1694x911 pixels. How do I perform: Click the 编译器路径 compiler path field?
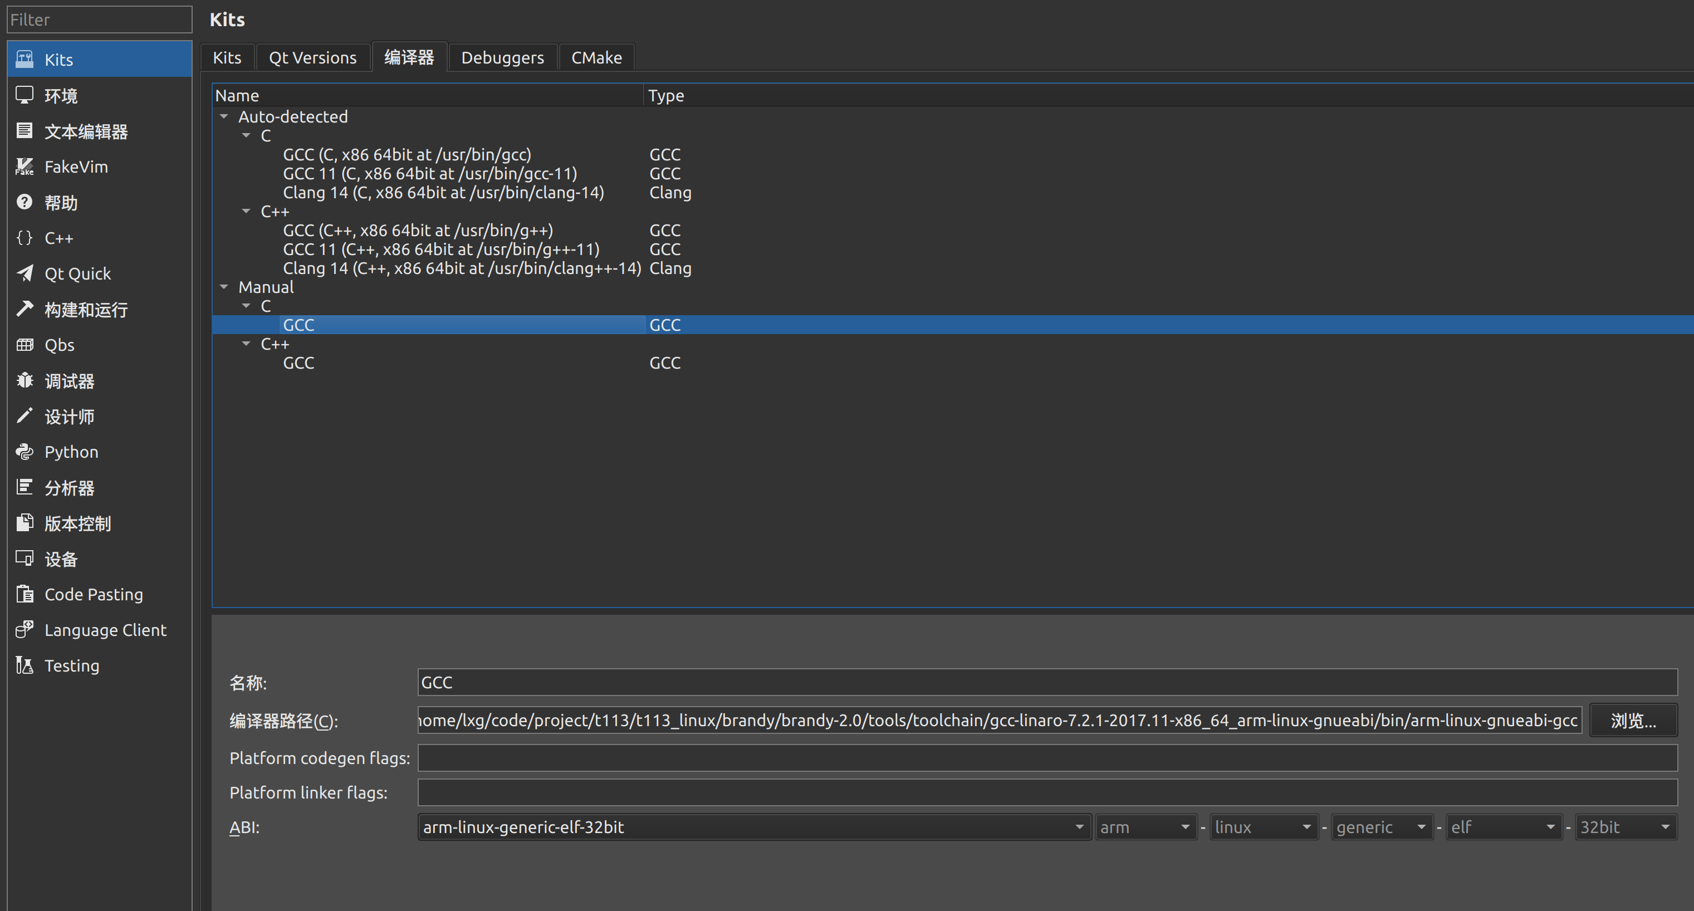tap(1000, 720)
